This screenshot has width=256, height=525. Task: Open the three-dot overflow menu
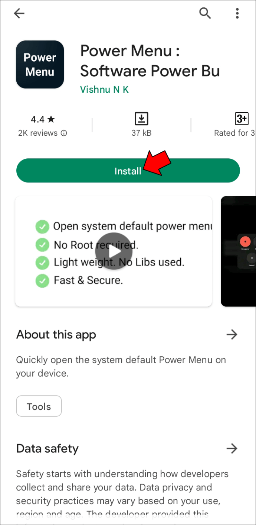(x=237, y=13)
